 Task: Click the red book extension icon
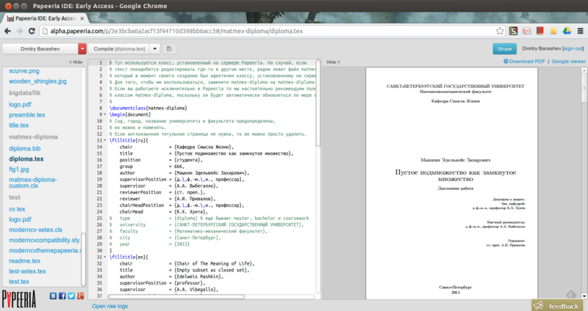click(x=540, y=31)
